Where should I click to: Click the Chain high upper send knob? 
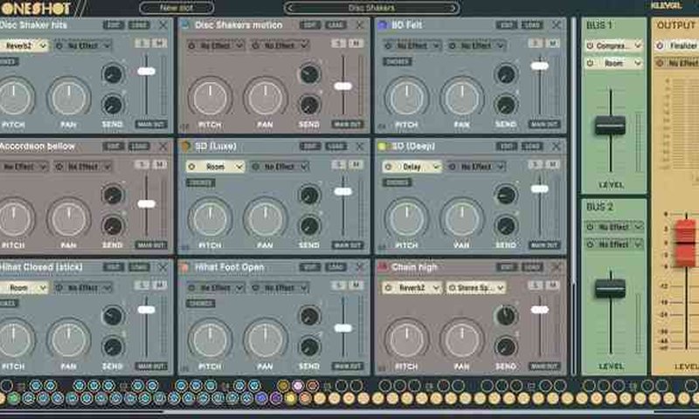pyautogui.click(x=506, y=315)
